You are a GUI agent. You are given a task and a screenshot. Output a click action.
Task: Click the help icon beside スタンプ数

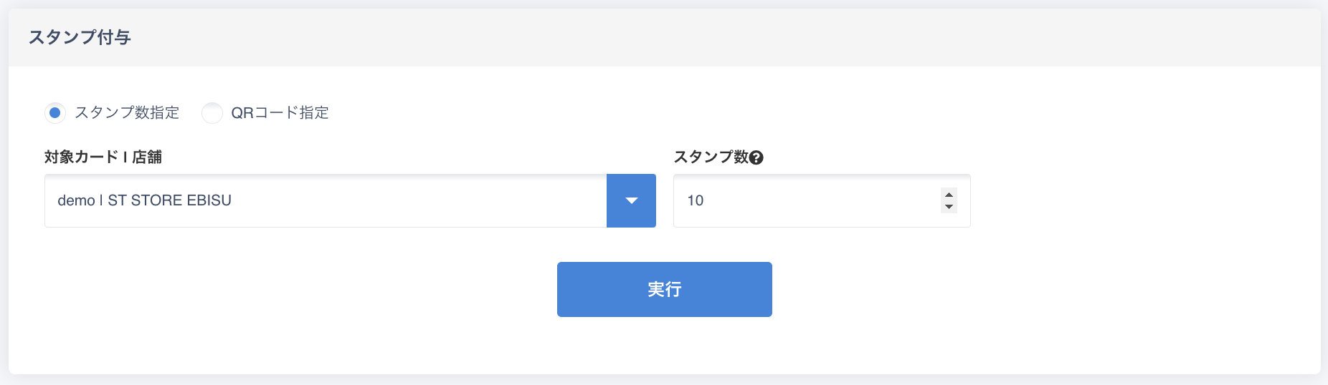[x=756, y=158]
